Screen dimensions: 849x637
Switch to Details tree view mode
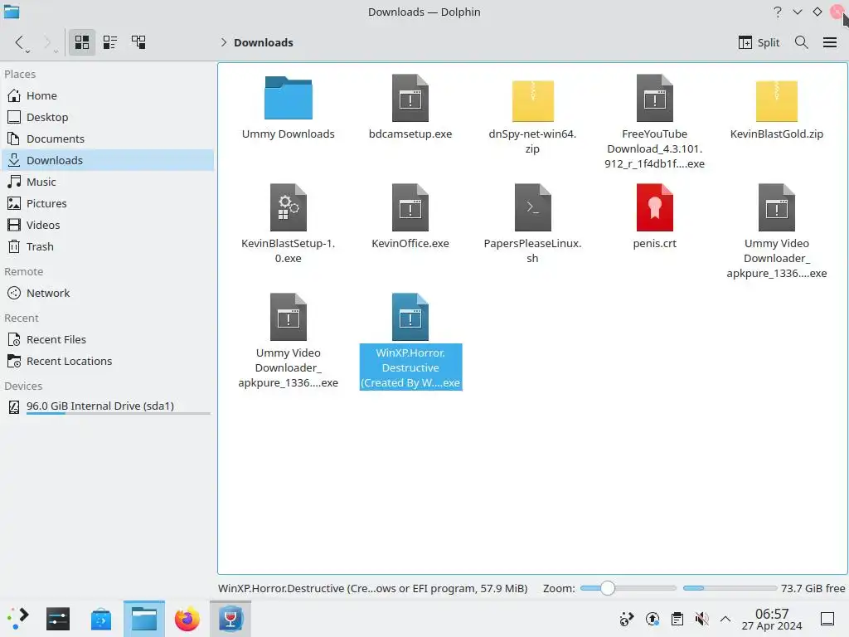click(138, 42)
